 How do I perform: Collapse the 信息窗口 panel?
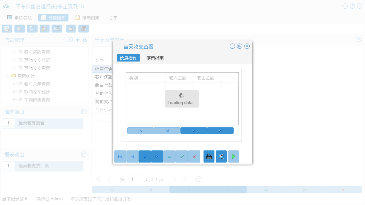[83, 112]
